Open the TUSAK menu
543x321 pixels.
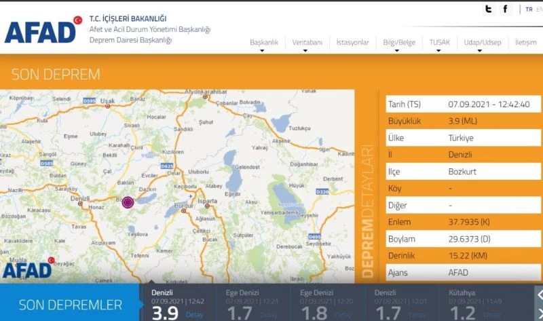439,43
